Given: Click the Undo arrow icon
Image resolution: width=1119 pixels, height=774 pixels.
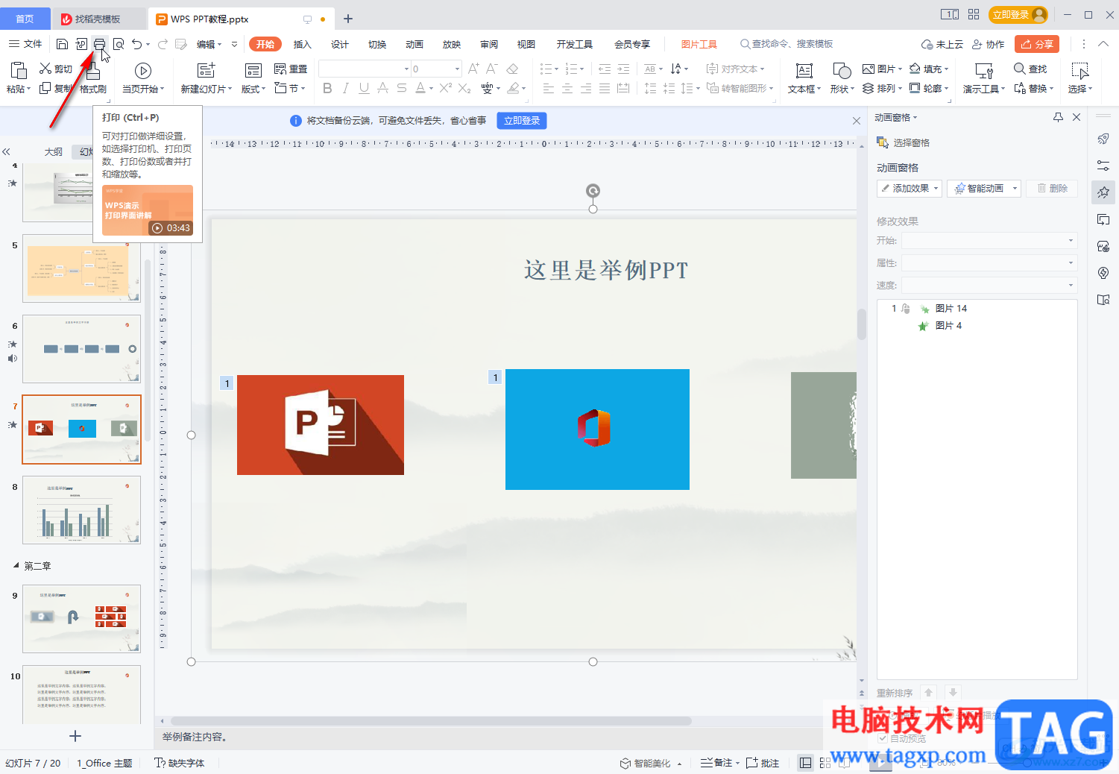Looking at the screenshot, I should point(136,44).
